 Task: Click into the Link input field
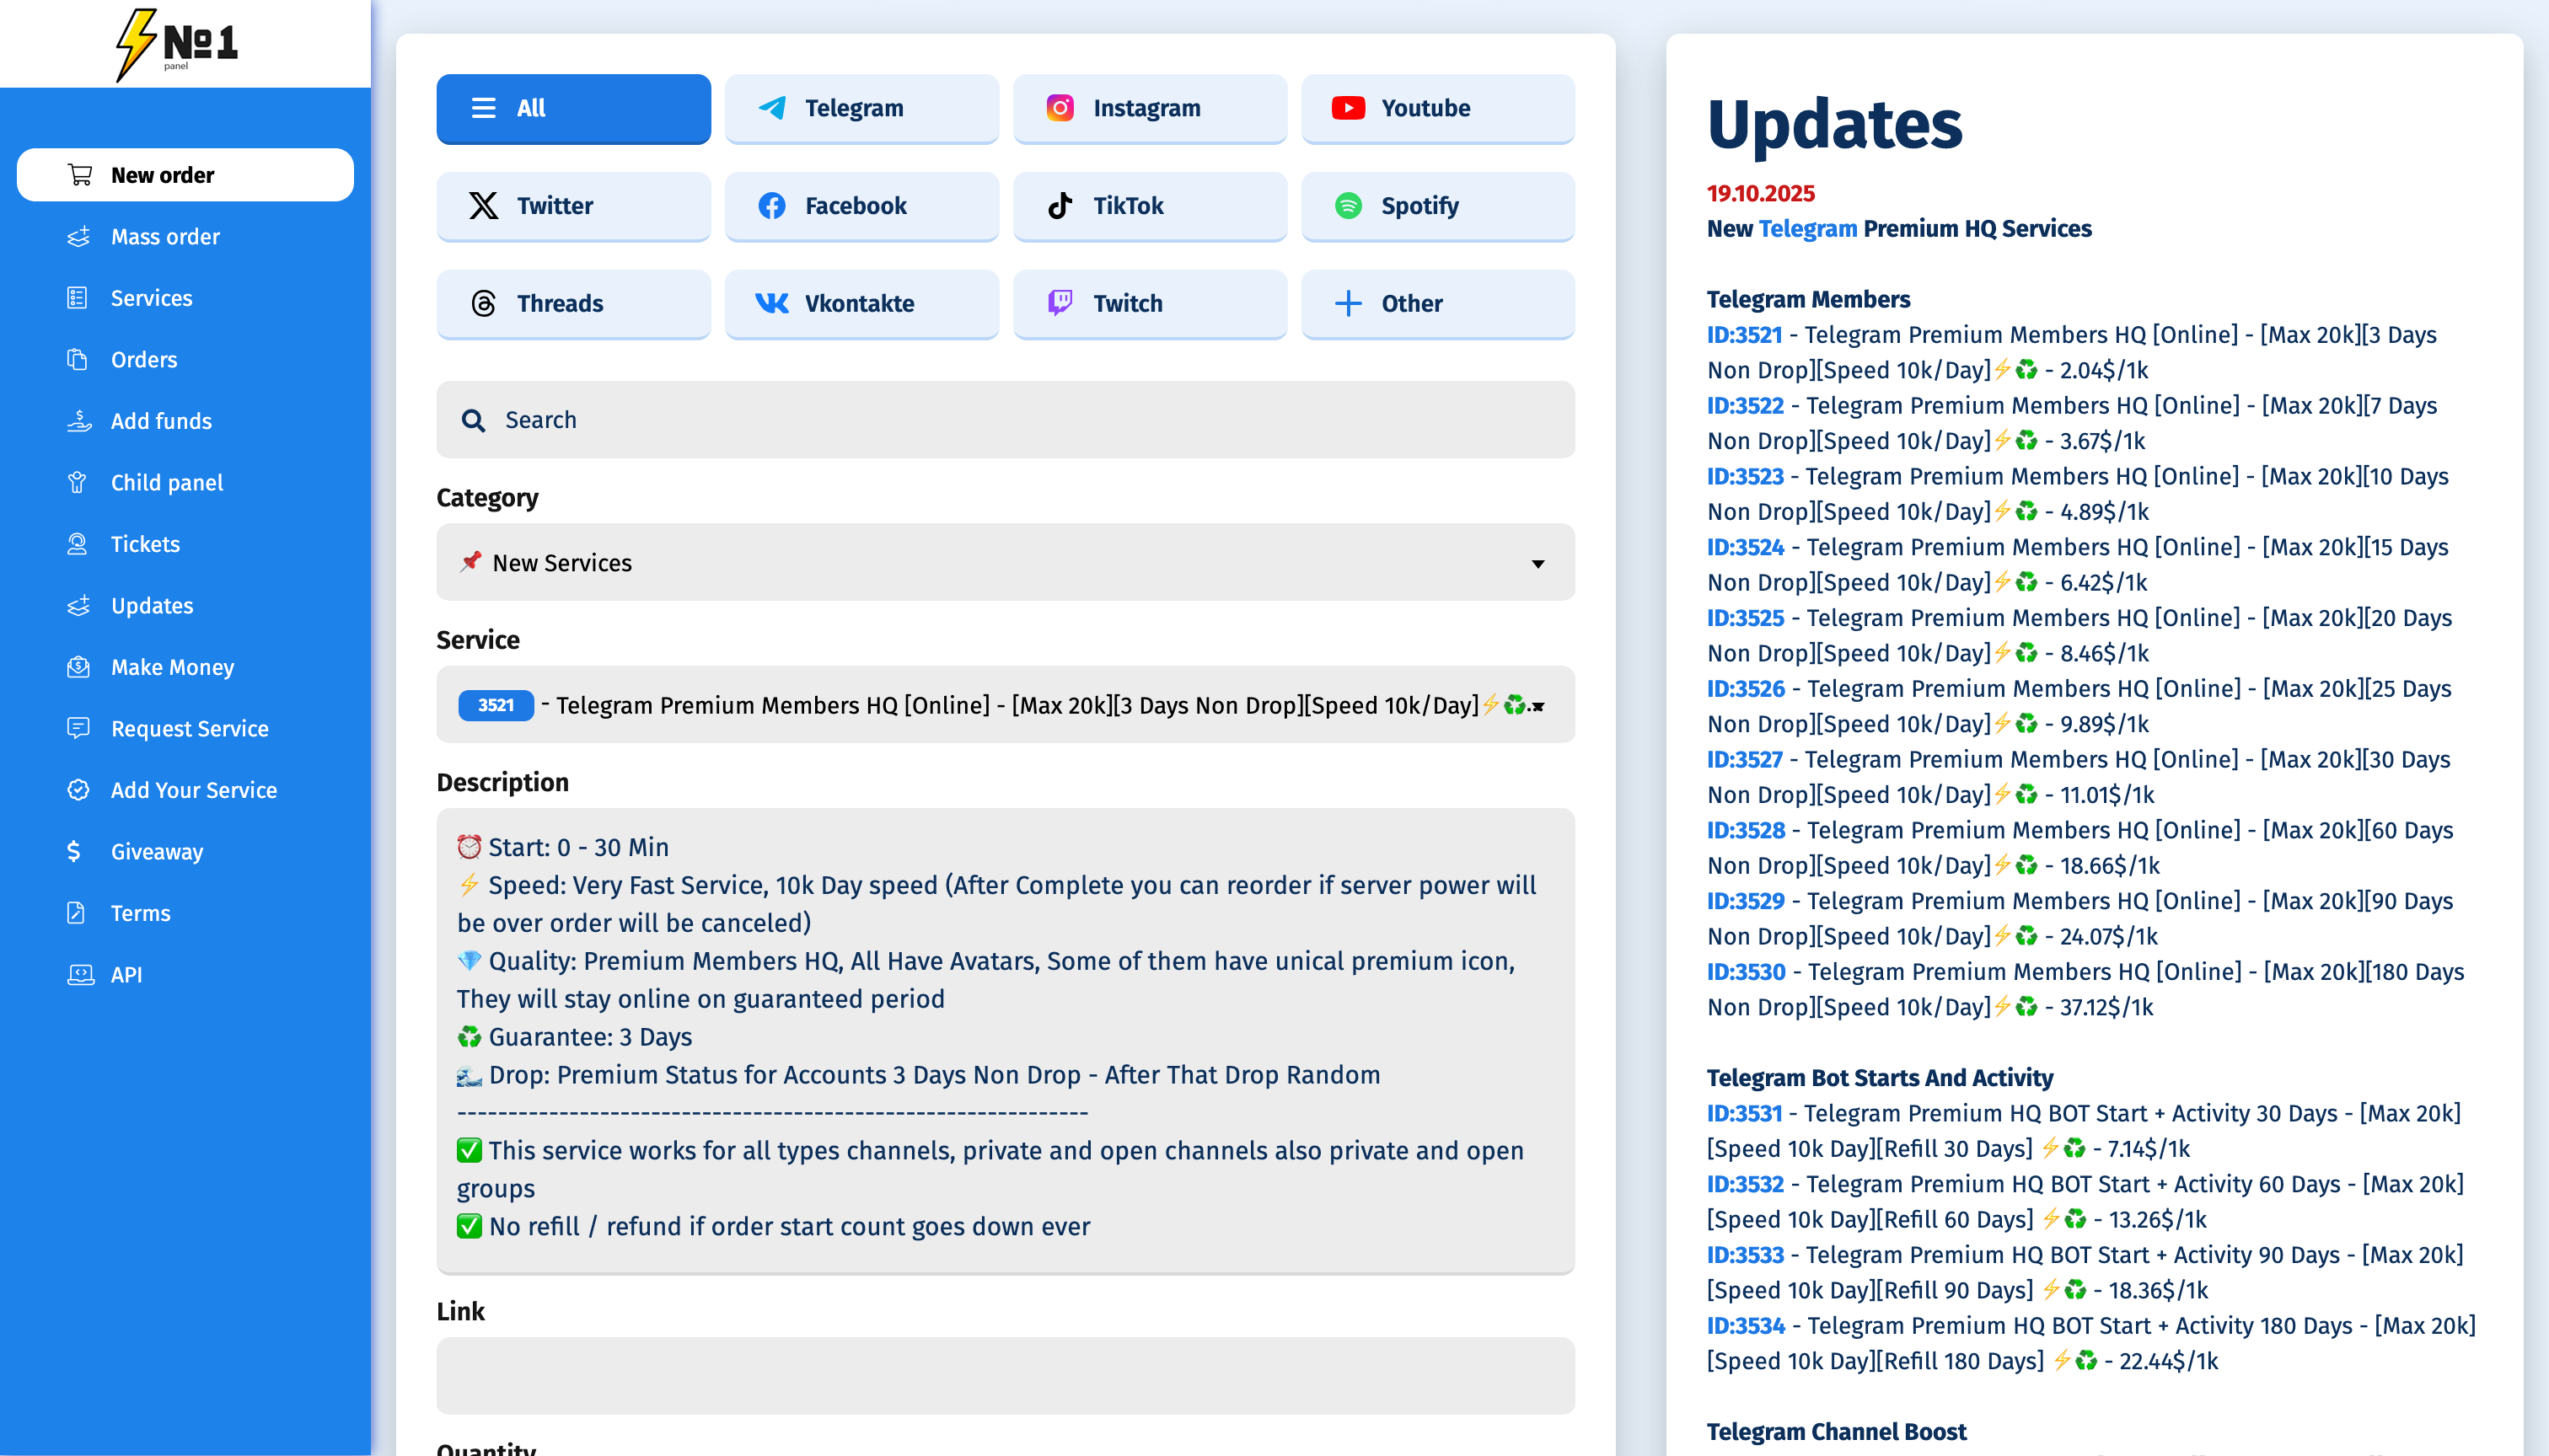point(1003,1375)
